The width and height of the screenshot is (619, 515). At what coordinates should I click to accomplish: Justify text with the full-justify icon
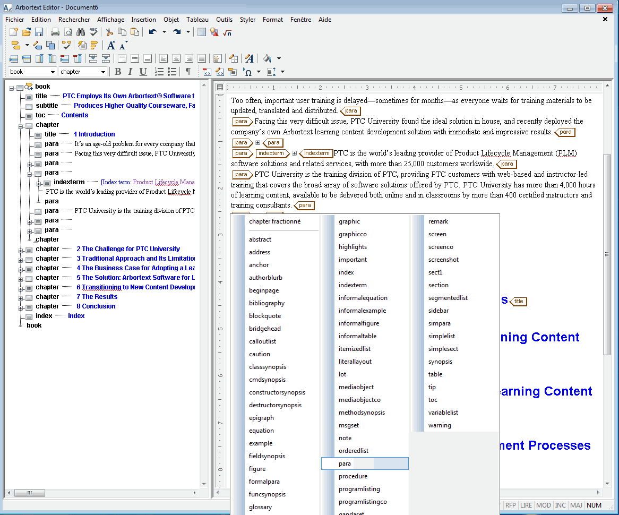click(x=202, y=58)
